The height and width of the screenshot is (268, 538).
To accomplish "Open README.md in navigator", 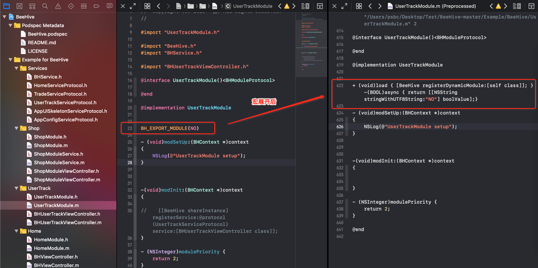I will pos(42,42).
